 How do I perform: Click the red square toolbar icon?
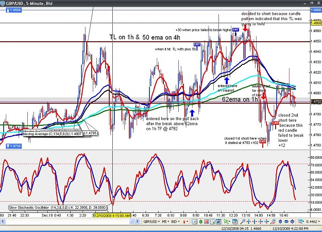(207, 222)
